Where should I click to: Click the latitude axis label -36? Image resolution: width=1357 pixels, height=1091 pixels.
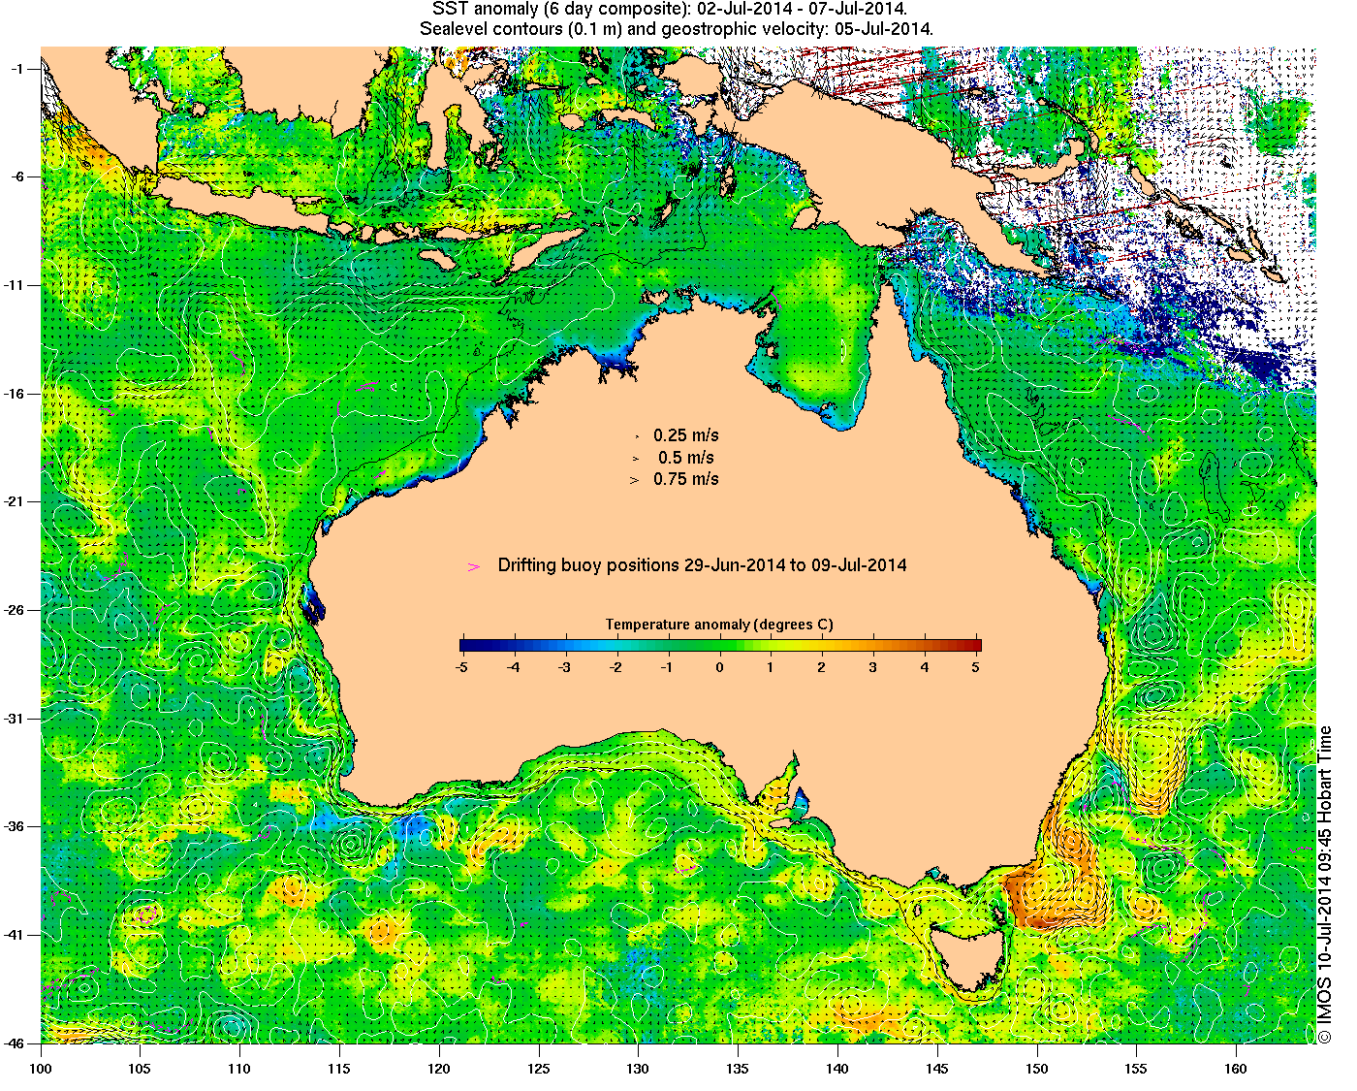click(x=16, y=826)
